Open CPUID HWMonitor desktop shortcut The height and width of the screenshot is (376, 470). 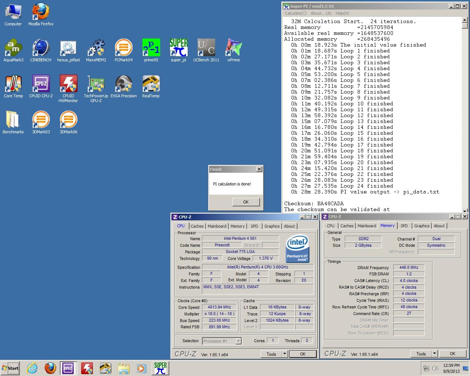coord(68,89)
